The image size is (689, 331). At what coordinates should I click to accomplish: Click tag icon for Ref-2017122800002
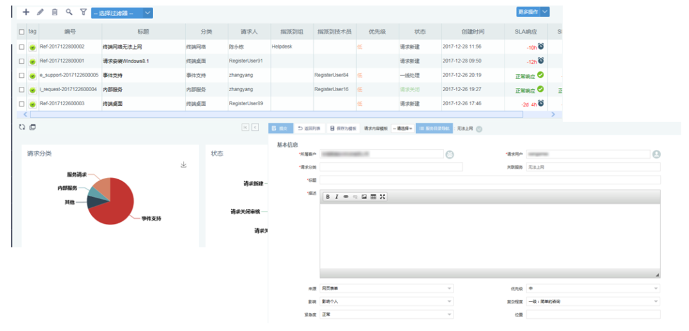point(33,47)
